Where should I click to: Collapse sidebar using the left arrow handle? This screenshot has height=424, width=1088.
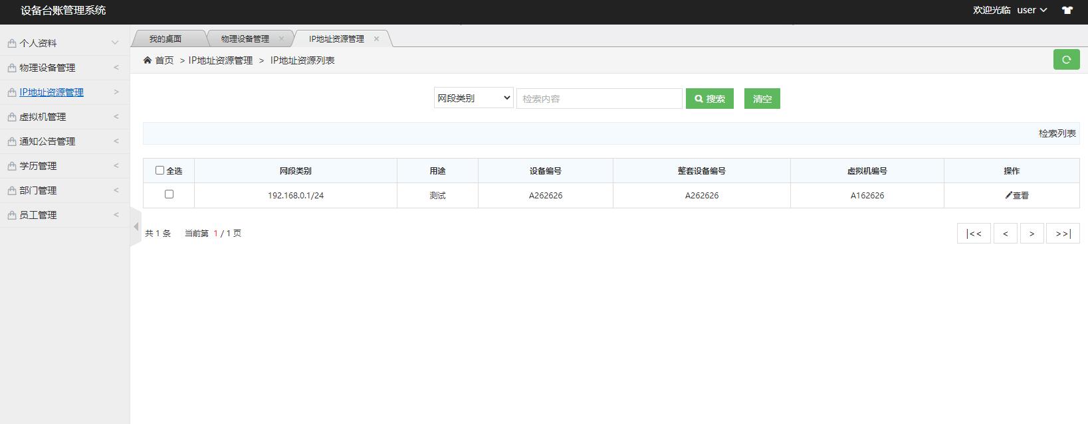tap(136, 227)
